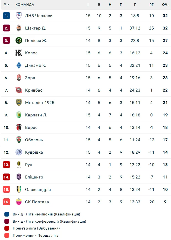The height and width of the screenshot is (240, 171).
Task: Open the Верес team link
Action: tap(31, 127)
